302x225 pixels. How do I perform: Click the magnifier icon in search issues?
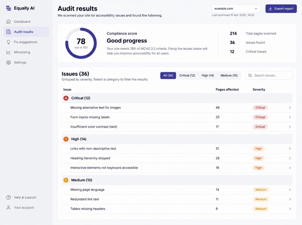[250, 75]
